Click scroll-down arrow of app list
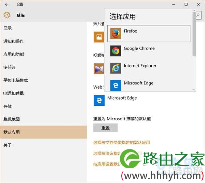This screenshot has width=205, height=183. point(194,90)
